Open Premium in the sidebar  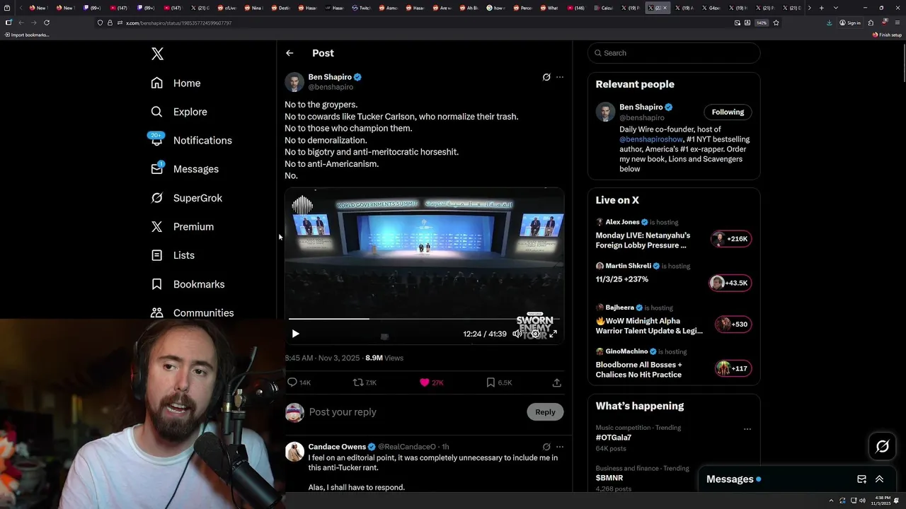pos(182,226)
